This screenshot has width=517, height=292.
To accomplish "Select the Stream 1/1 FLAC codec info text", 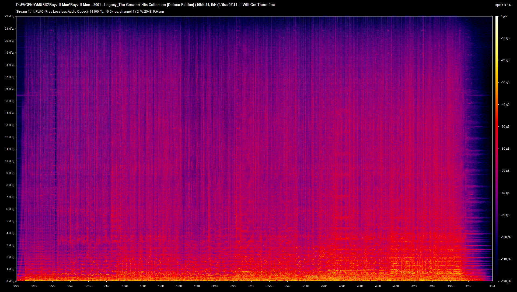I will pos(90,11).
